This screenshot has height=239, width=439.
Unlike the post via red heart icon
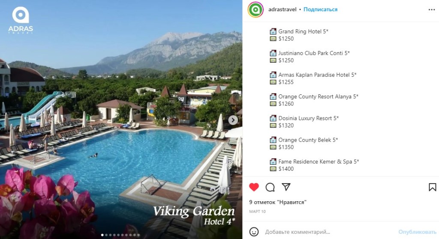[254, 187]
